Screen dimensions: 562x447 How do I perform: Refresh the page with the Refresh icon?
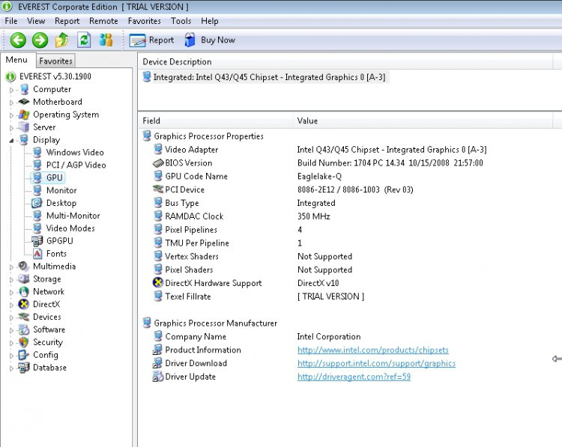click(x=84, y=40)
